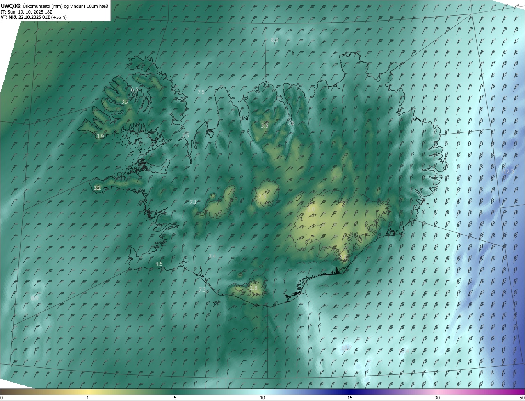Image resolution: width=525 pixels, height=401 pixels.
Task: Click the colour scale label 5
Action: pos(175,398)
